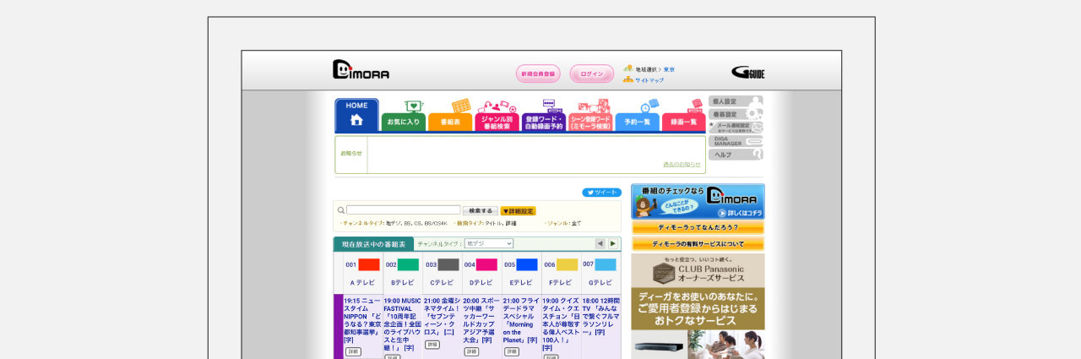Open 21:00 フライデードラマスペシャル program
Image resolution: width=1081 pixels, height=359 pixels.
(522, 319)
